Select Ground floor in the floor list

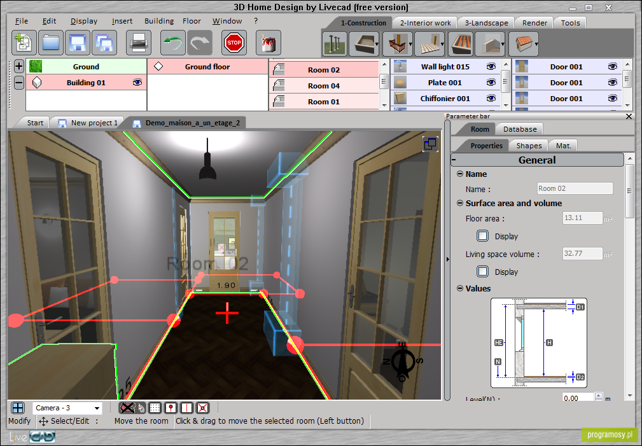pyautogui.click(x=207, y=66)
